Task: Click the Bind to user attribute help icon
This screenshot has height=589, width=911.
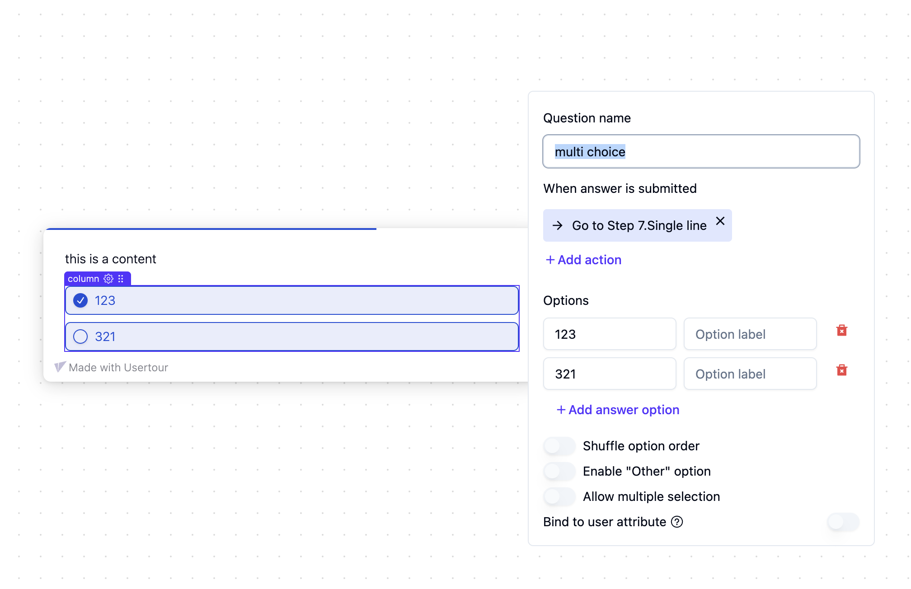Action: coord(677,522)
